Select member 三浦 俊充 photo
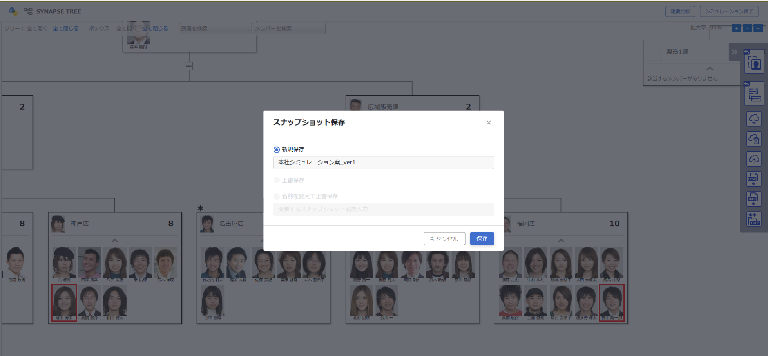The height and width of the screenshot is (356, 768). tap(536, 300)
